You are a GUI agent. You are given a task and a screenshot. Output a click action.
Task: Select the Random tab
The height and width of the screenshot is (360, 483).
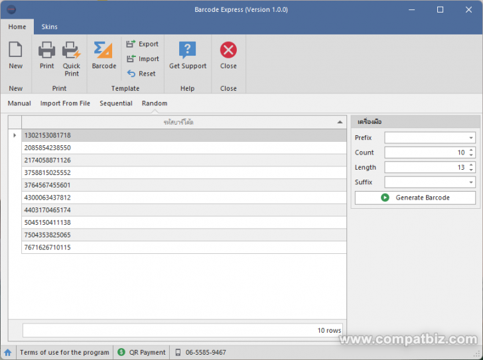(x=155, y=103)
